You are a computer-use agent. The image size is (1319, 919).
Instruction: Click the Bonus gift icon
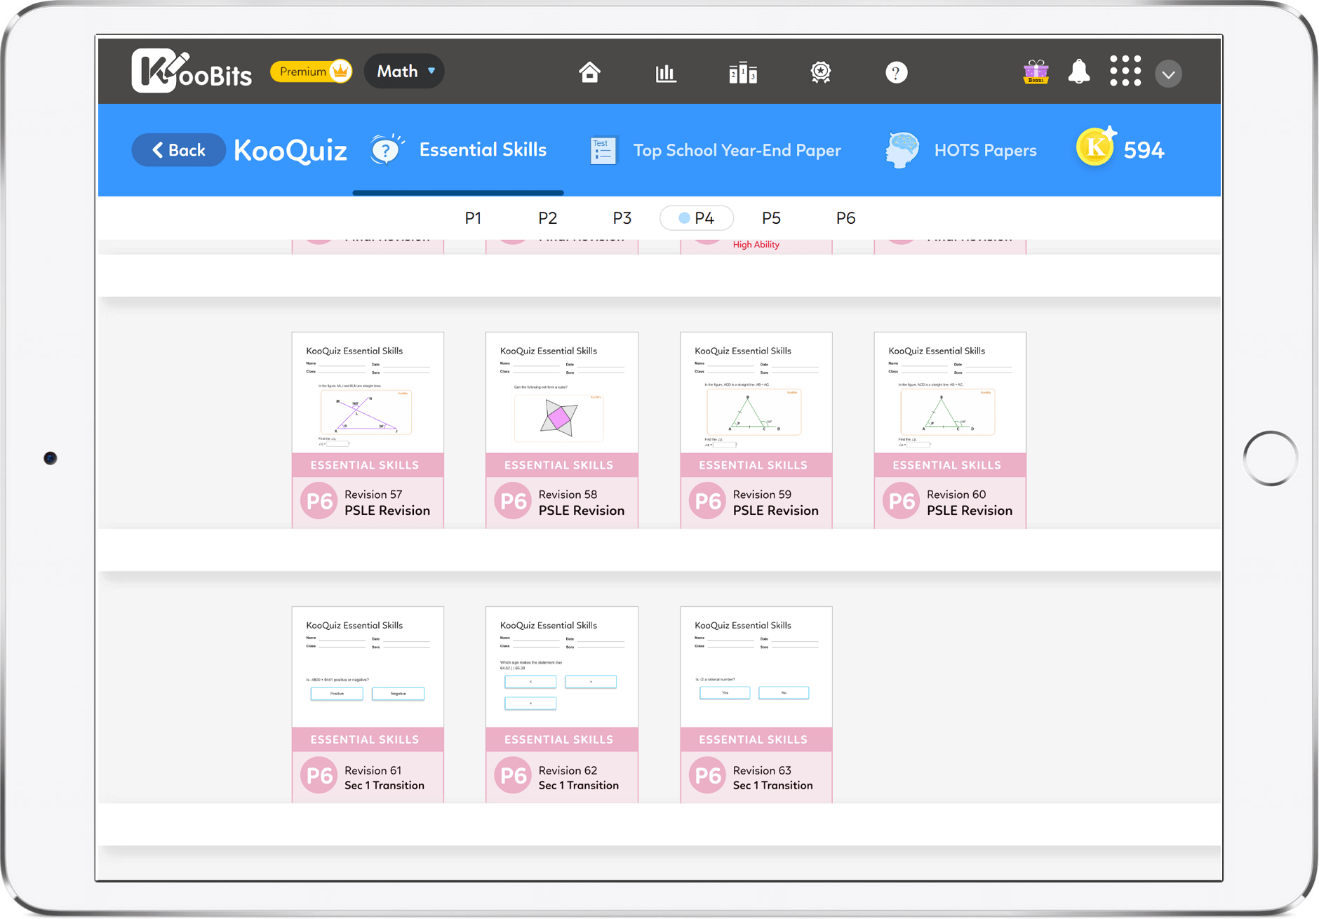[1036, 71]
